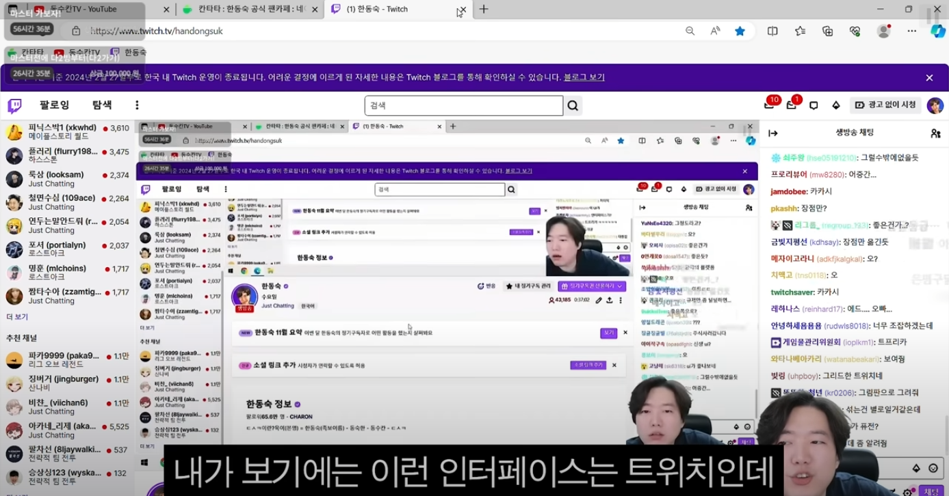Viewport: 949px width, 496px height.
Task: Click the Read aloud icon in address bar
Action: click(715, 31)
